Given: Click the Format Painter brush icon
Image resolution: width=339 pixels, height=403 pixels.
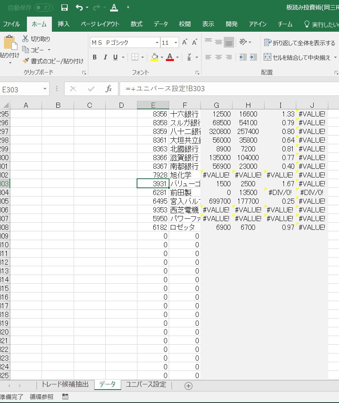Looking at the screenshot, I should (26, 61).
